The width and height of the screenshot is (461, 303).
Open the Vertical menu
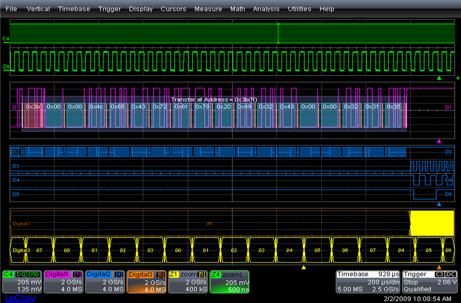pos(38,9)
